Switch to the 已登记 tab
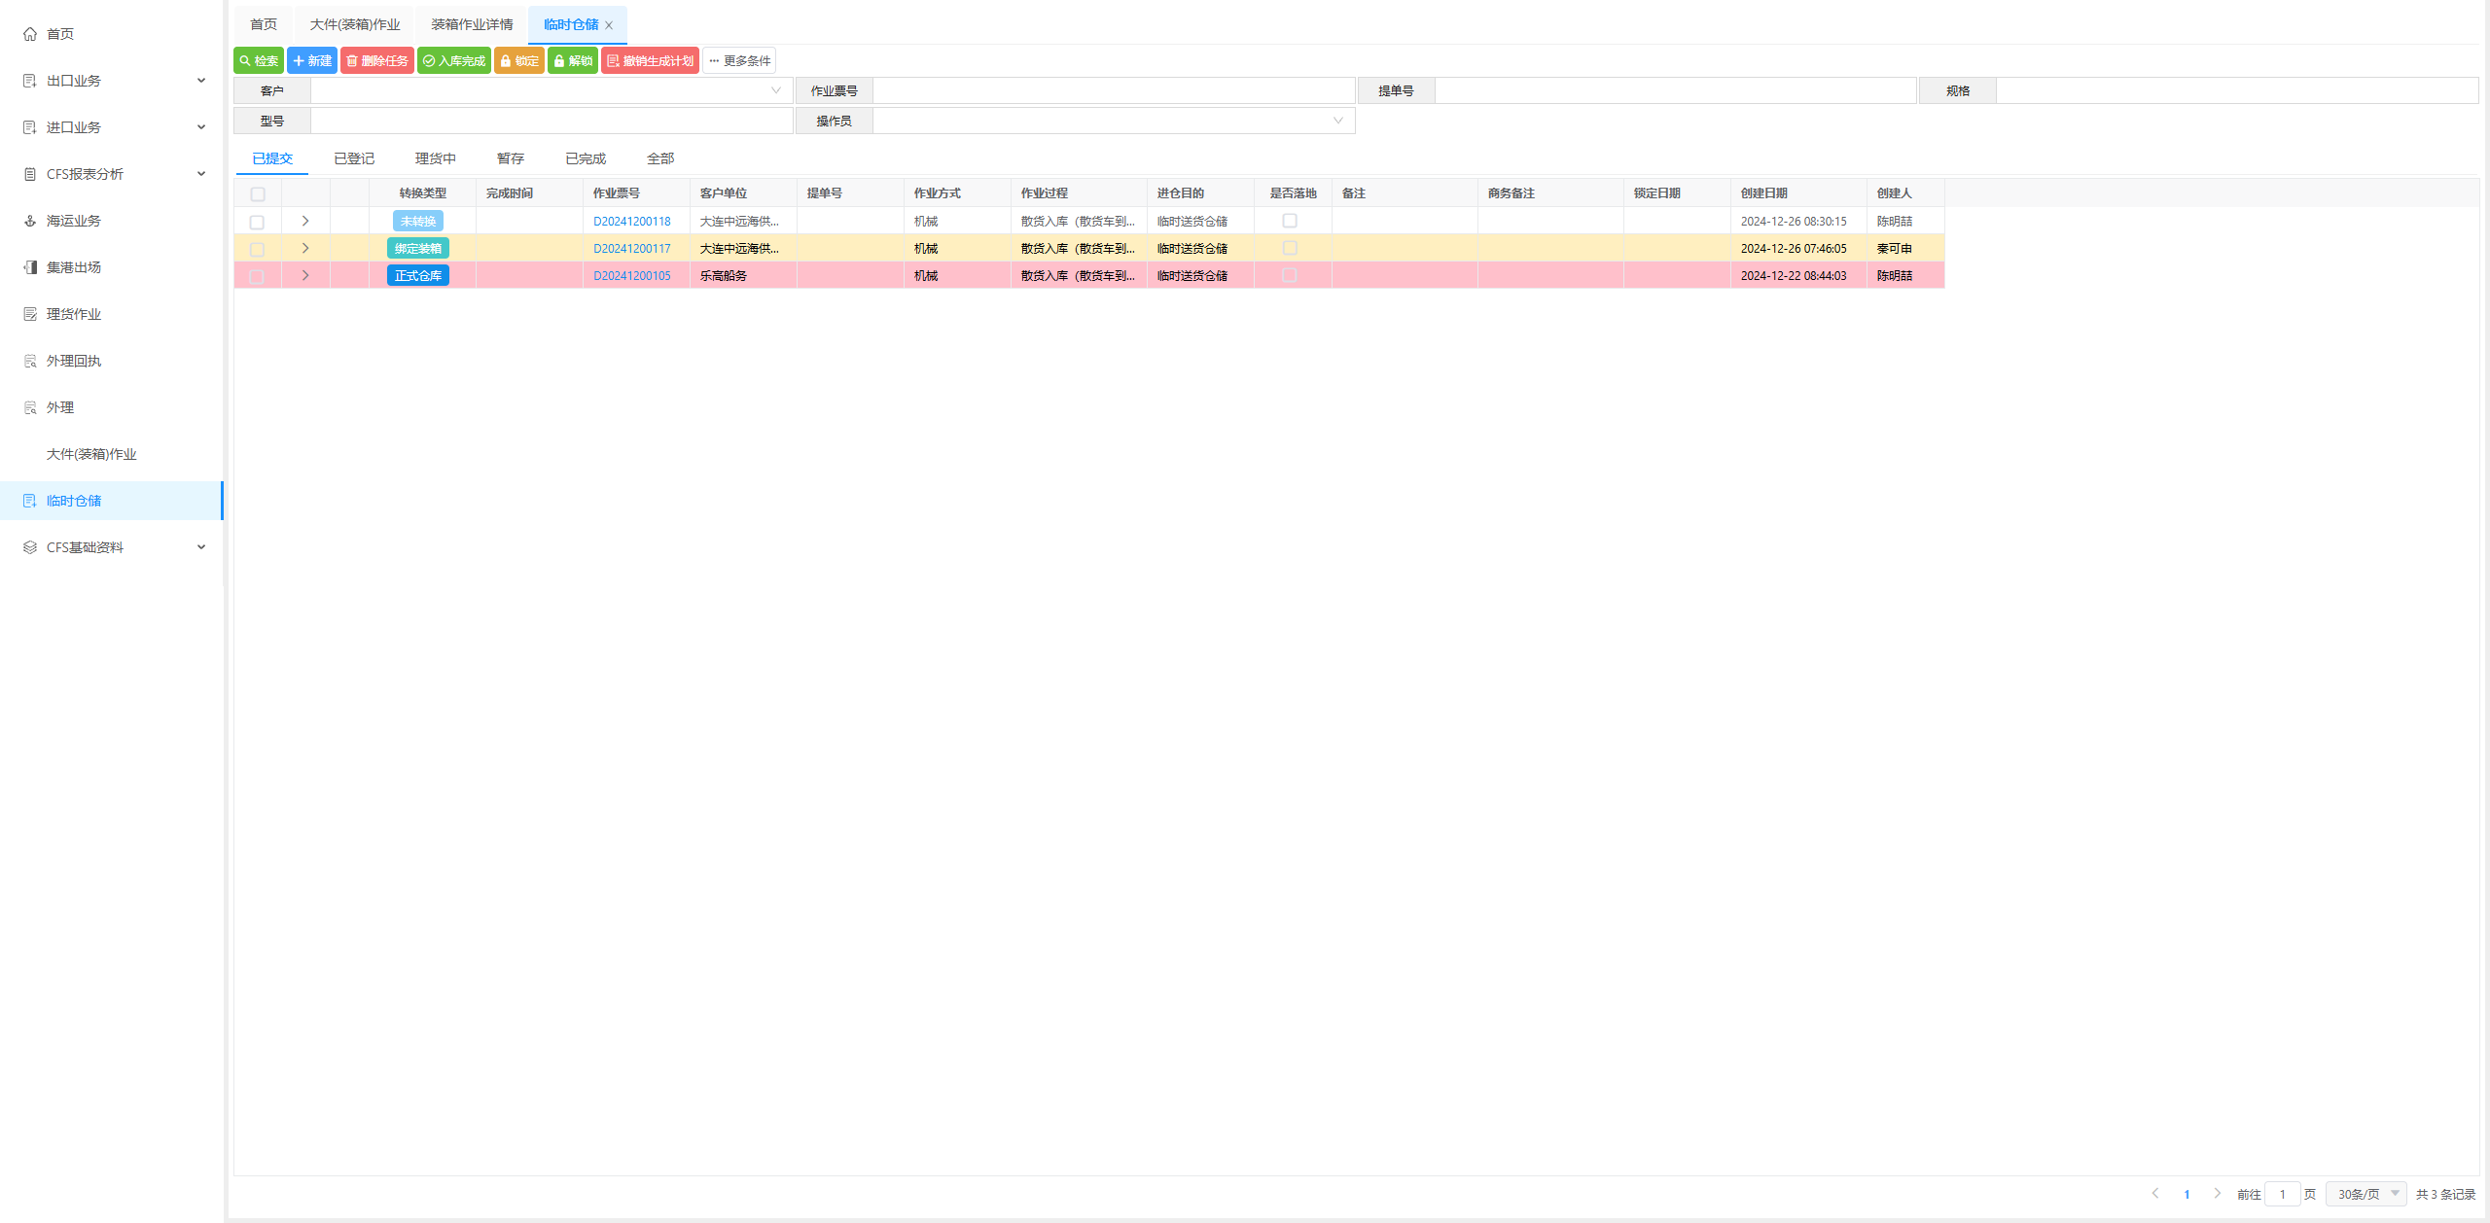The height and width of the screenshot is (1223, 2490). click(x=353, y=158)
